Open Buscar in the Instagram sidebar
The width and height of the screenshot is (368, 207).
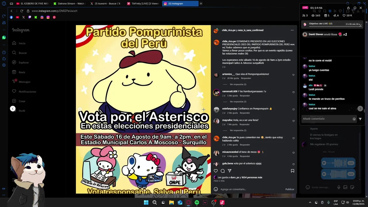[20, 53]
